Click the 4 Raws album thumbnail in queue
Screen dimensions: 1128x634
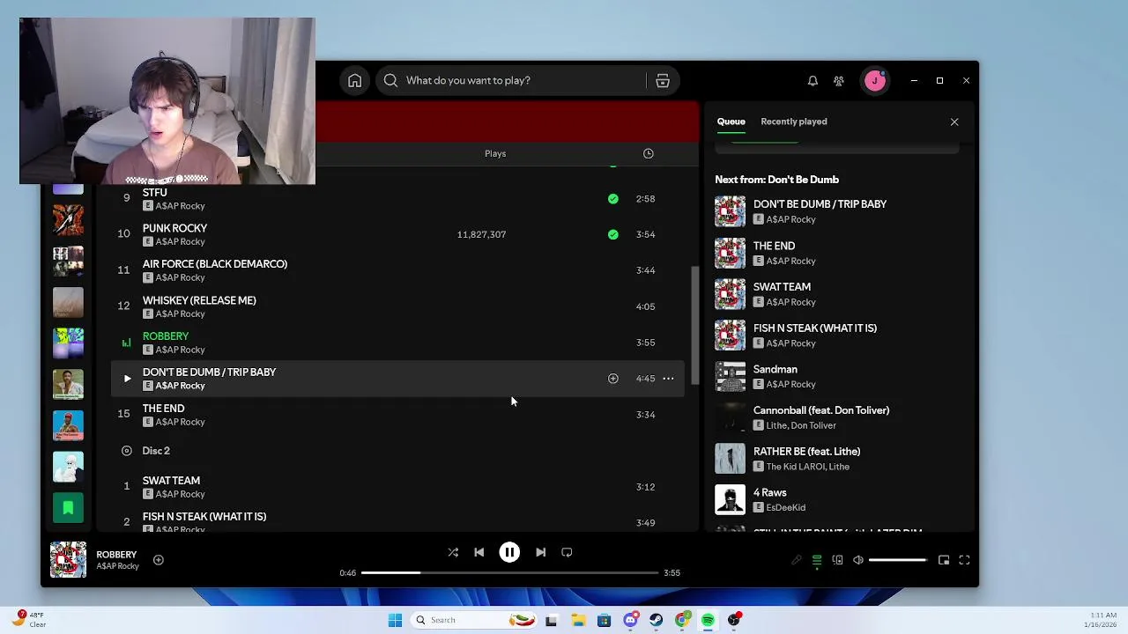coord(730,500)
